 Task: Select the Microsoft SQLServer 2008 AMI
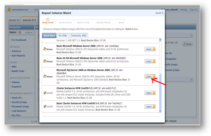[150, 76]
